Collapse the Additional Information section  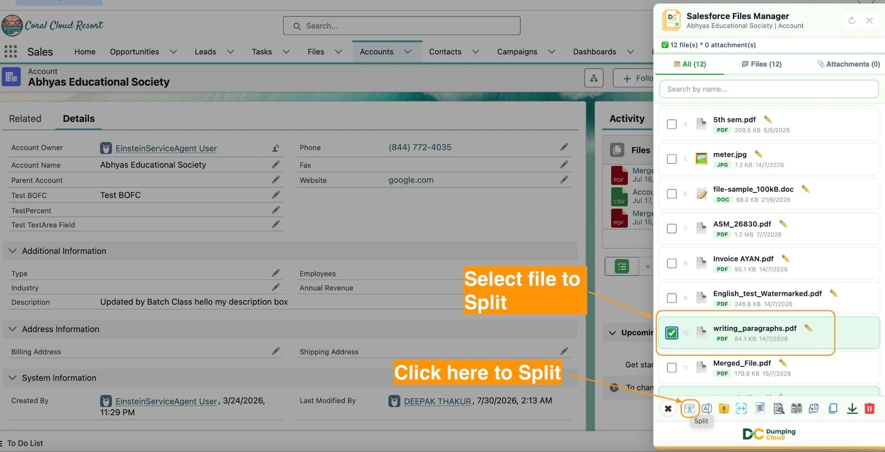13,251
